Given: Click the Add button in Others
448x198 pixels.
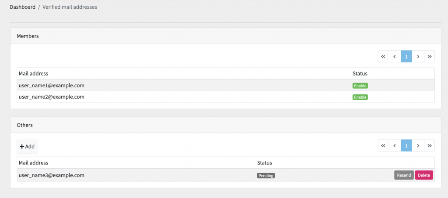Looking at the screenshot, I should (x=27, y=147).
